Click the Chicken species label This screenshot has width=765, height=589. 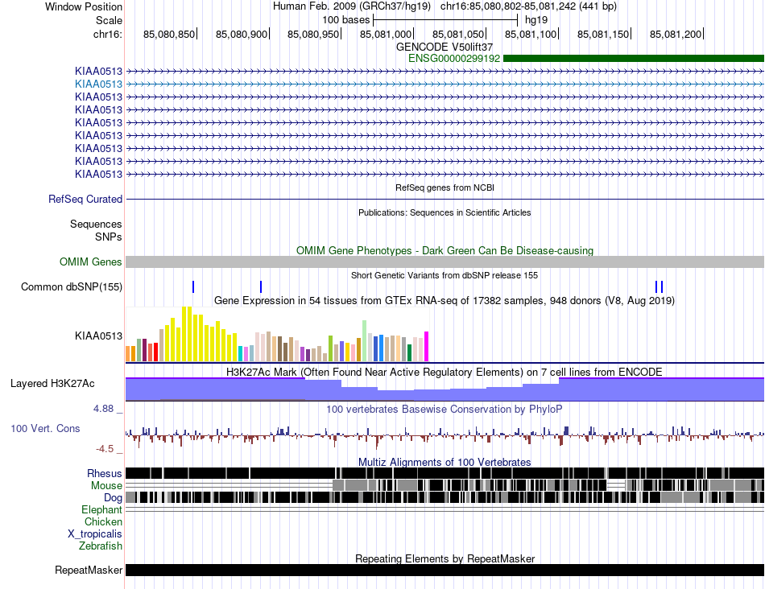[103, 521]
